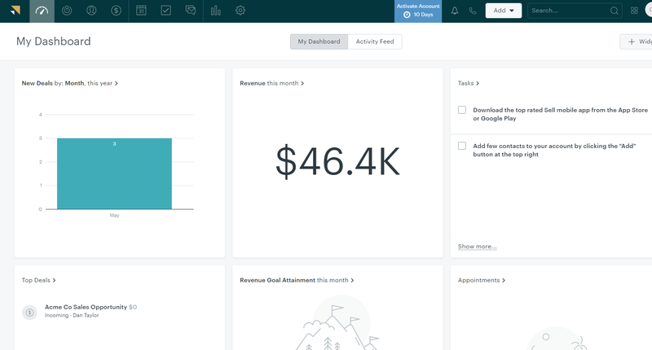The image size is (652, 350).
Task: Open the apps grid icon
Action: [x=634, y=11]
